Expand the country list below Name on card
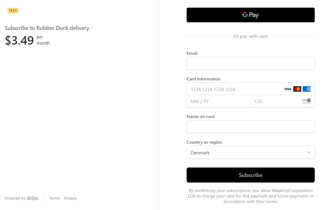 [250, 152]
